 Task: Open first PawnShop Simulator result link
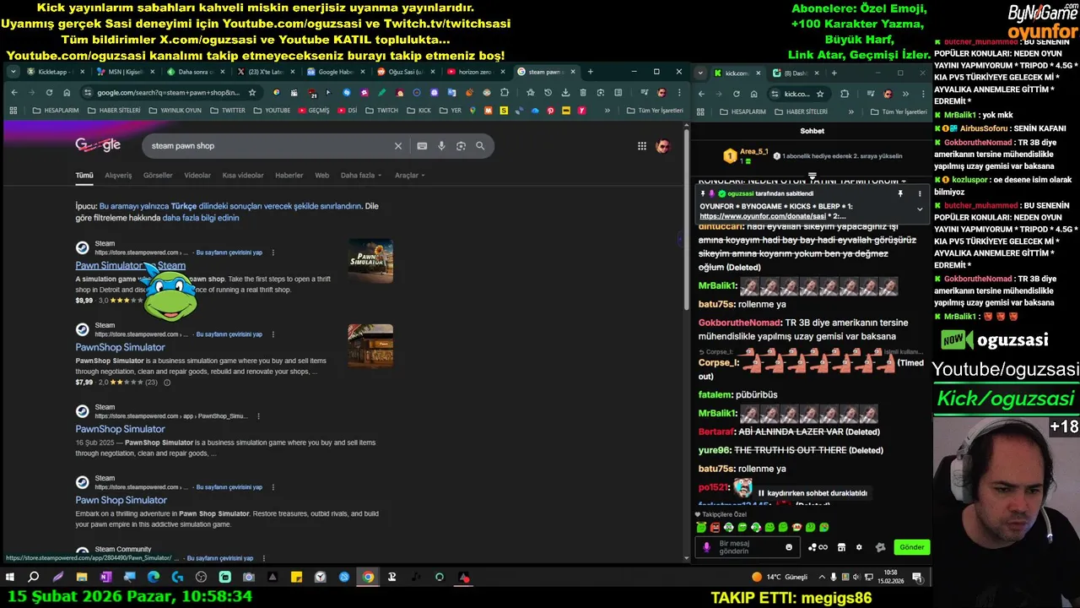pos(120,347)
